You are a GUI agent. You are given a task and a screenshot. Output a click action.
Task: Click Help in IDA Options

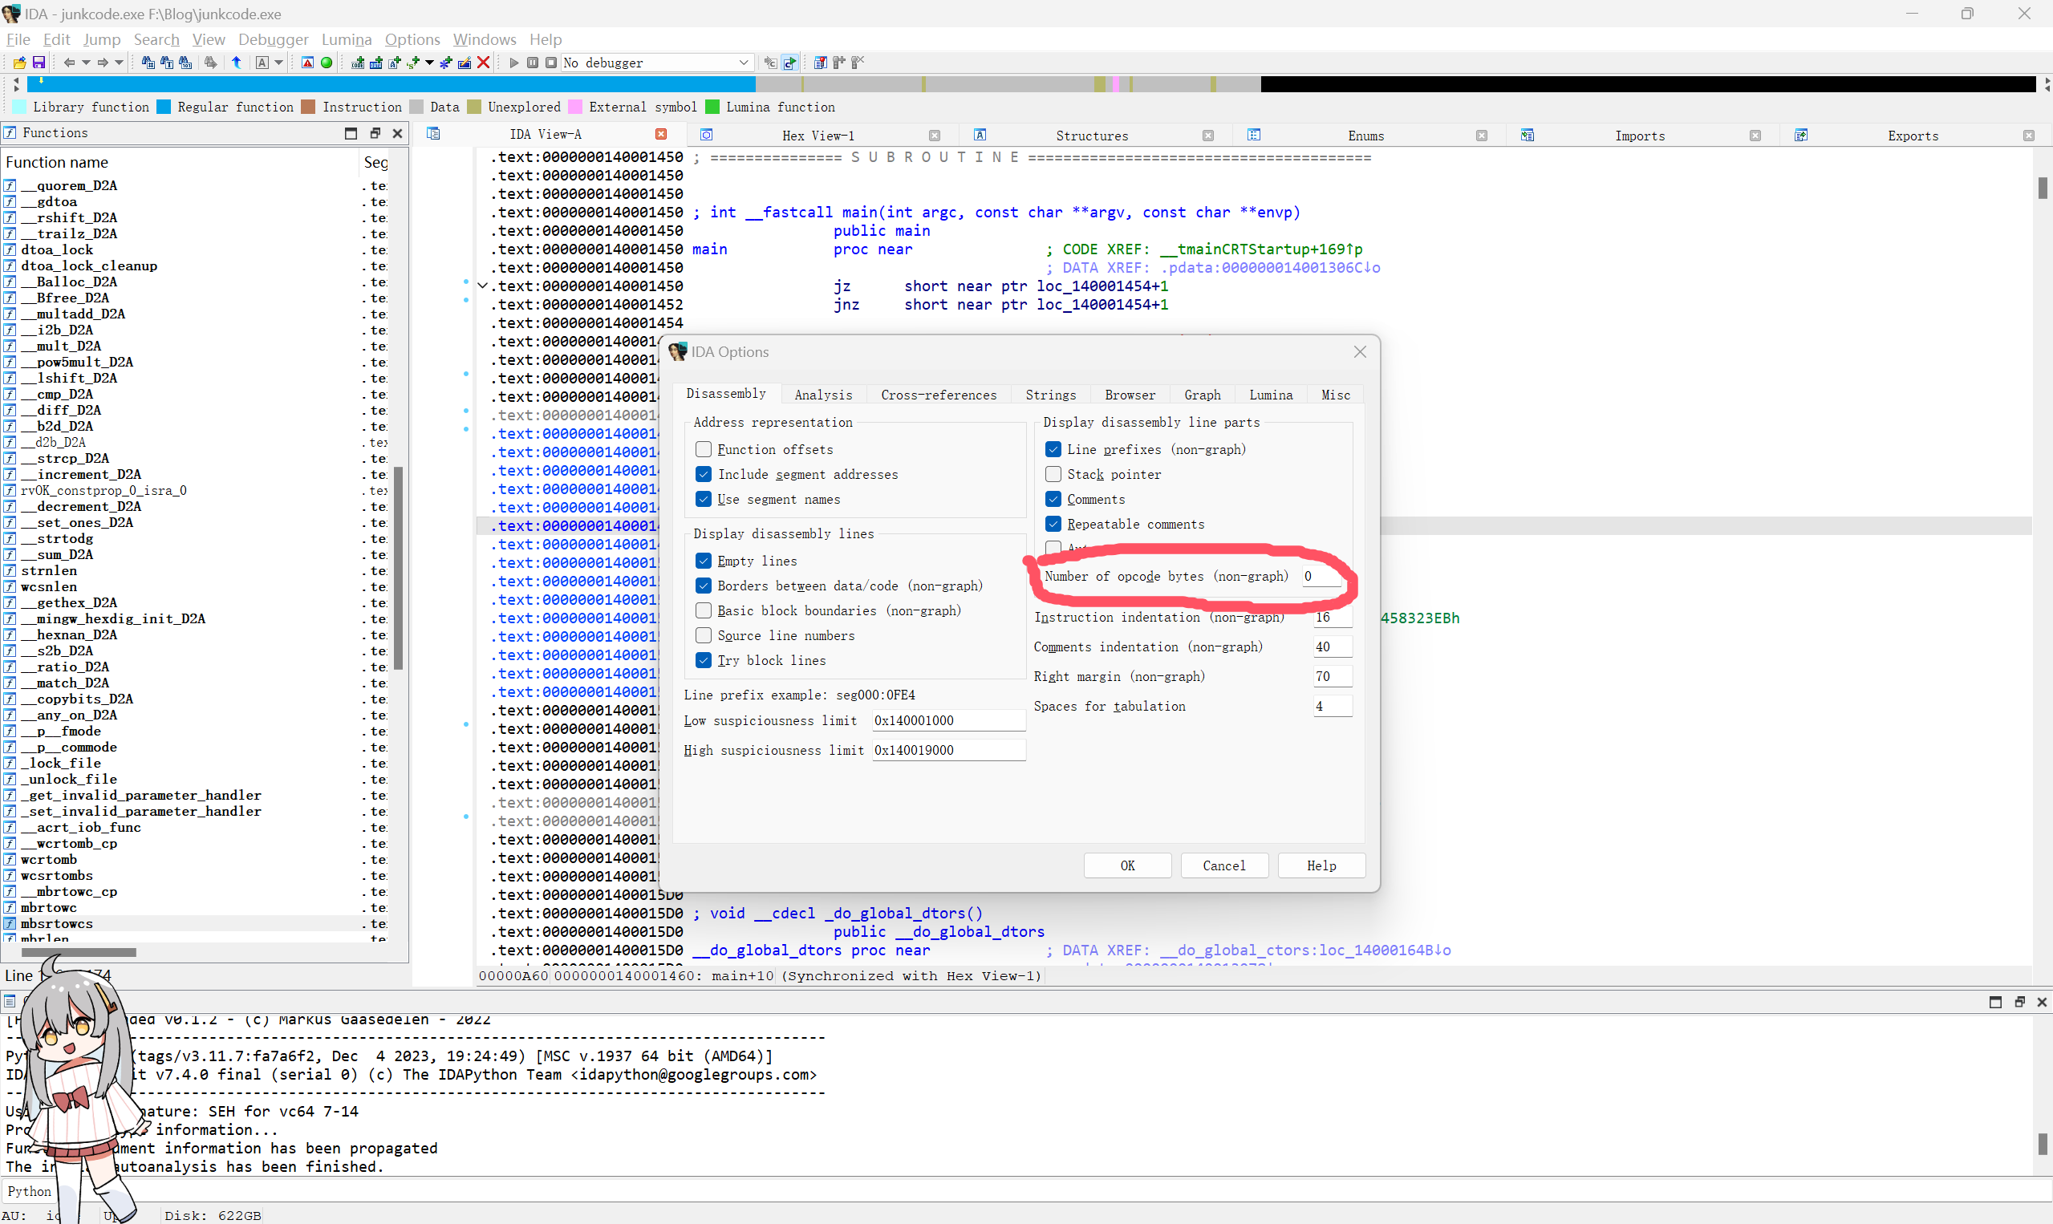point(1321,865)
